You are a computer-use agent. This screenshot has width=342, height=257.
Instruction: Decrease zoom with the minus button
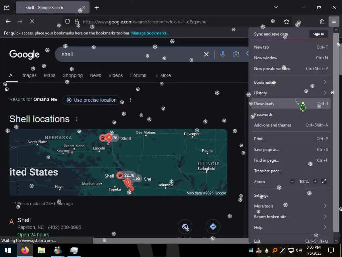point(292,181)
